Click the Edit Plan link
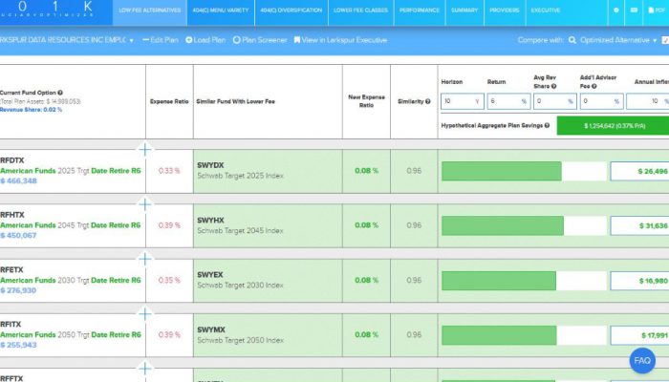 click(161, 41)
